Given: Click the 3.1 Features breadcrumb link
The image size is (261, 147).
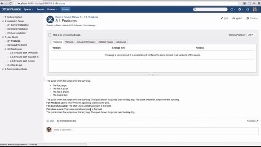Looking at the screenshot, I should click(x=92, y=17).
